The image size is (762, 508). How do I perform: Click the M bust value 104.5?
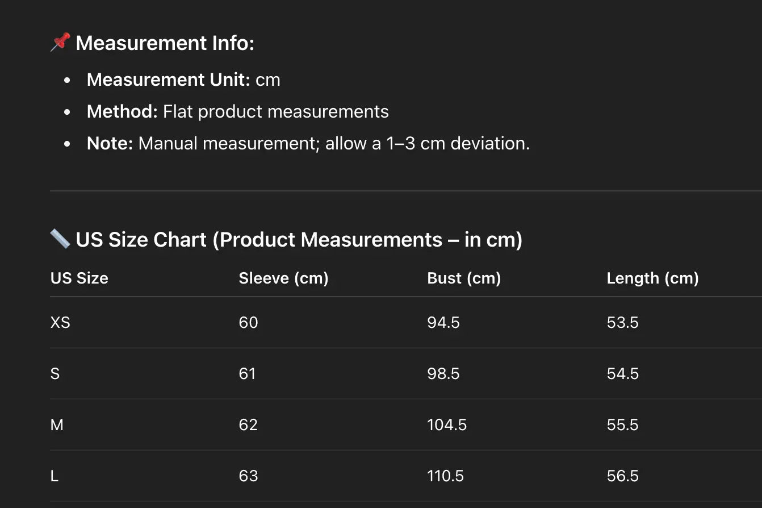coord(447,424)
